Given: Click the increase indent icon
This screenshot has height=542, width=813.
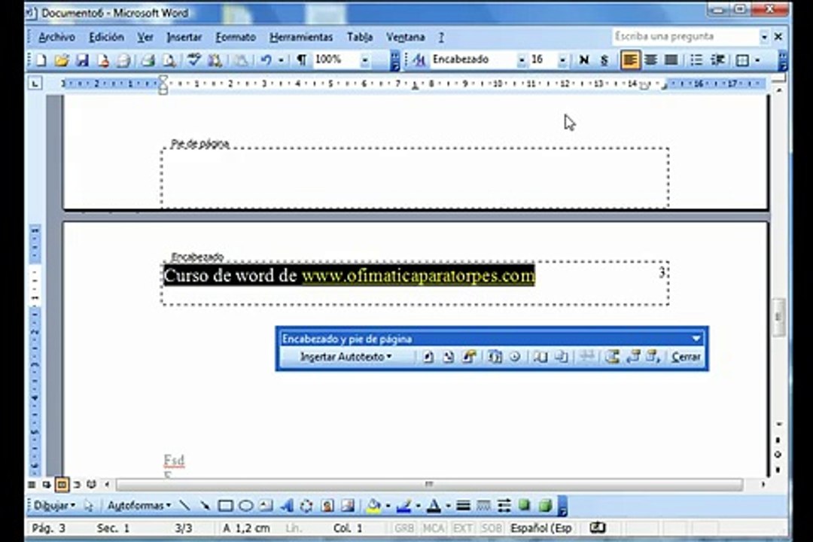Looking at the screenshot, I should coord(717,60).
